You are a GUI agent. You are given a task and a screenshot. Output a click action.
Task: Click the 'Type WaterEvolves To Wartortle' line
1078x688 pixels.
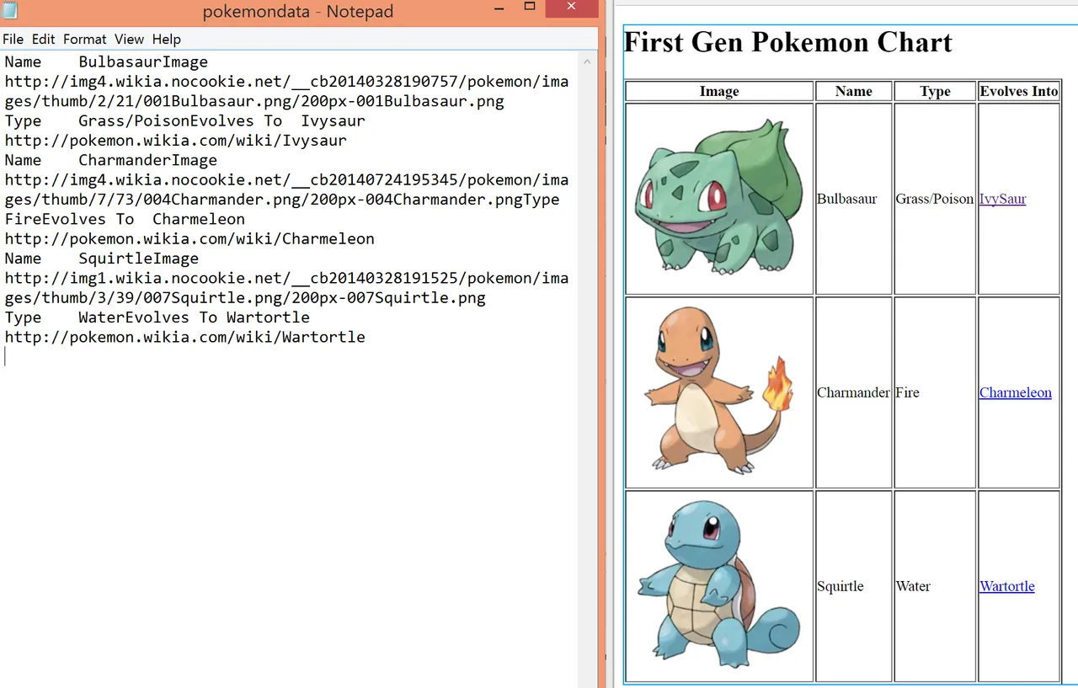coord(157,317)
